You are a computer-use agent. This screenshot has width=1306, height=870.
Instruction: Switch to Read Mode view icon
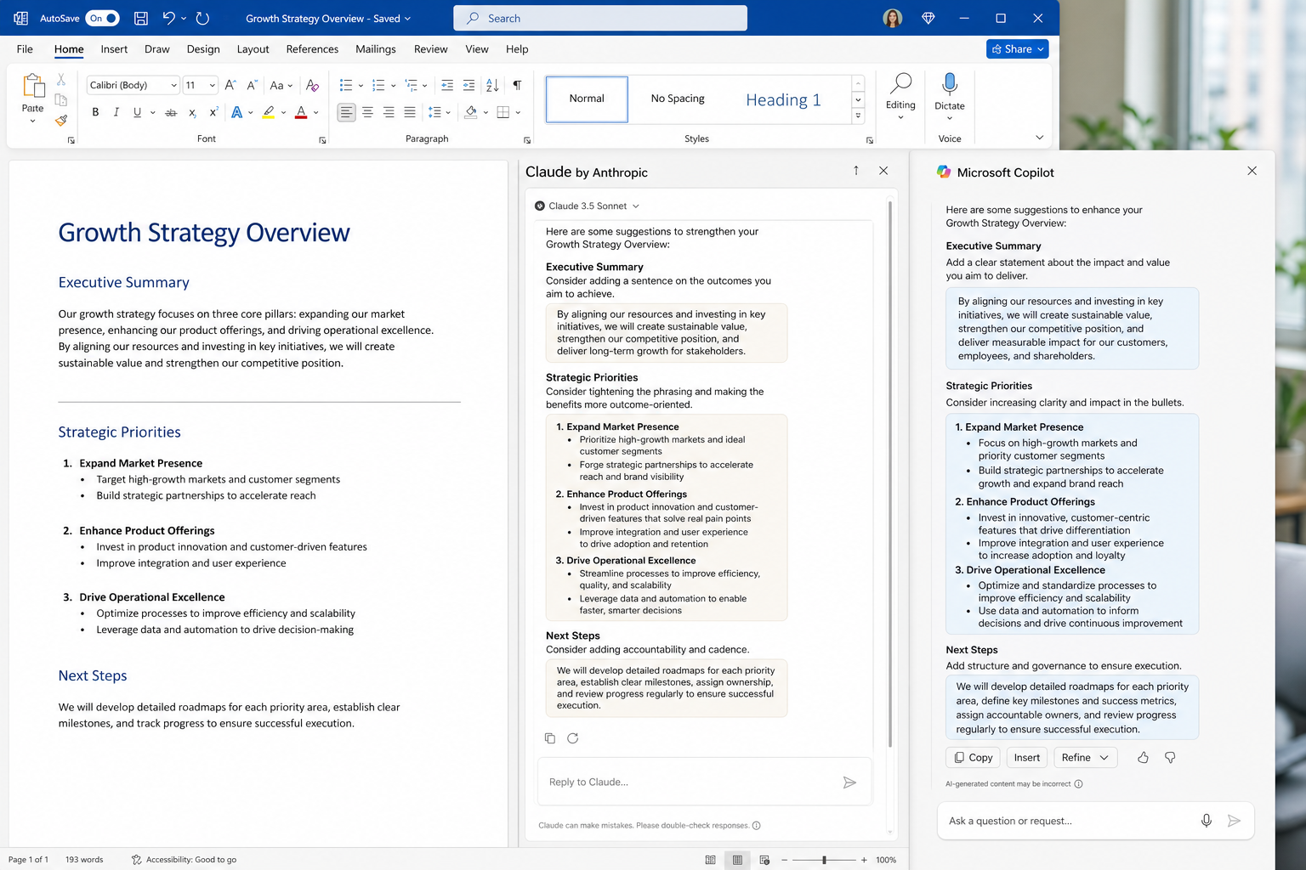pos(711,860)
